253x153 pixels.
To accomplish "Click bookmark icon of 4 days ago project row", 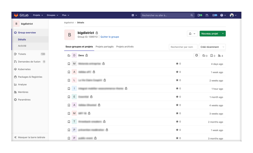I will (69, 64).
